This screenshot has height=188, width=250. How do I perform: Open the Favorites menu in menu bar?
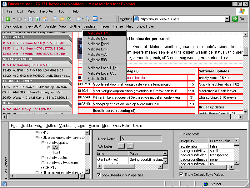[47, 11]
